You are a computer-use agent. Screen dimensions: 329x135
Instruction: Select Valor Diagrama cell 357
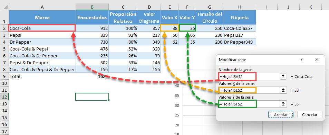click(x=149, y=28)
